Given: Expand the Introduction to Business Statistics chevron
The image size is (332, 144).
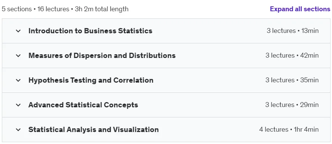Looking at the screenshot, I should tap(18, 31).
